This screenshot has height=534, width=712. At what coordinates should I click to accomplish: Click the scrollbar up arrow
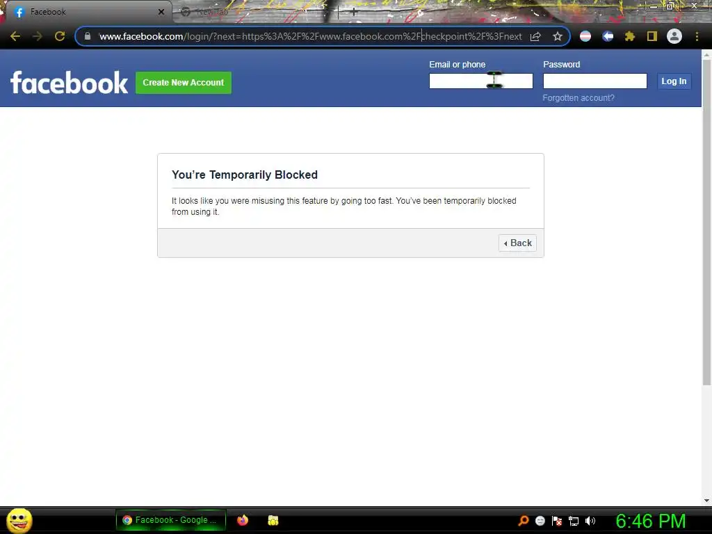coord(706,54)
